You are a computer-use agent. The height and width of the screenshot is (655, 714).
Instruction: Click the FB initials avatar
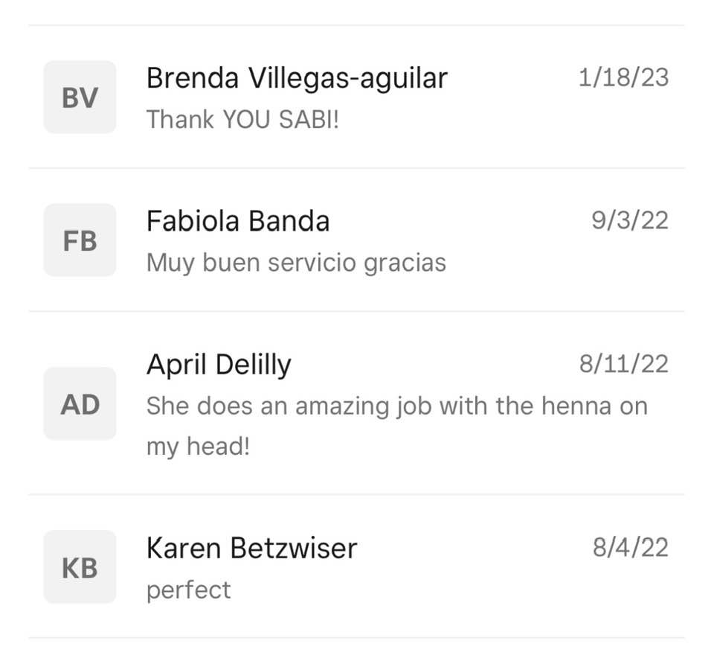click(80, 240)
